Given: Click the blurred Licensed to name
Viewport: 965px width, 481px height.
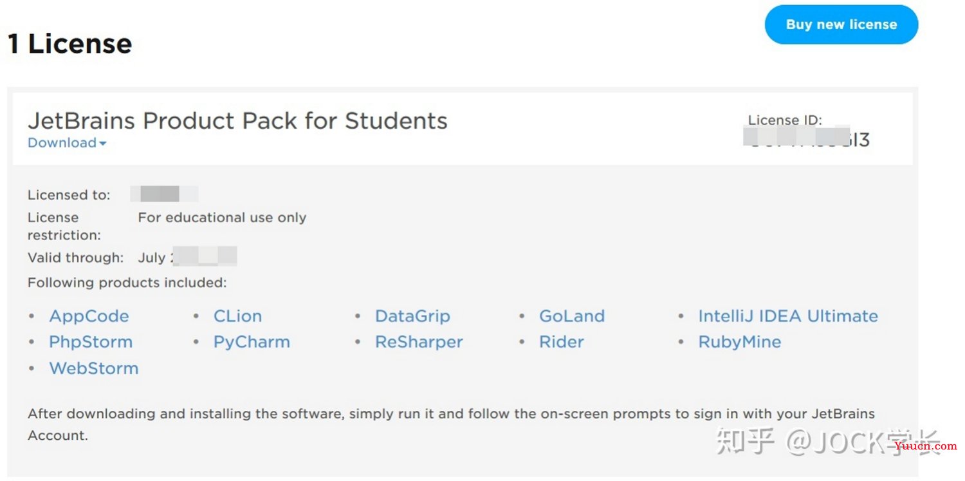Looking at the screenshot, I should point(165,194).
